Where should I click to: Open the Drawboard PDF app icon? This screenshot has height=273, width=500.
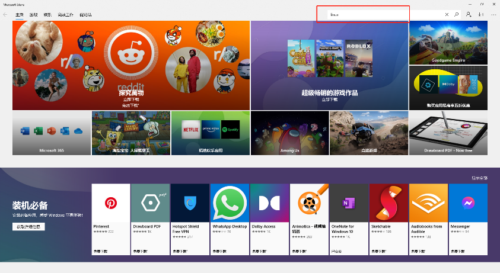[151, 203]
